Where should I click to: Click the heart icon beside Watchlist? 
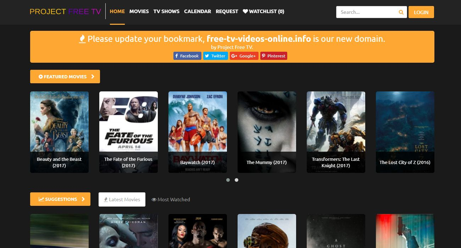click(x=245, y=11)
